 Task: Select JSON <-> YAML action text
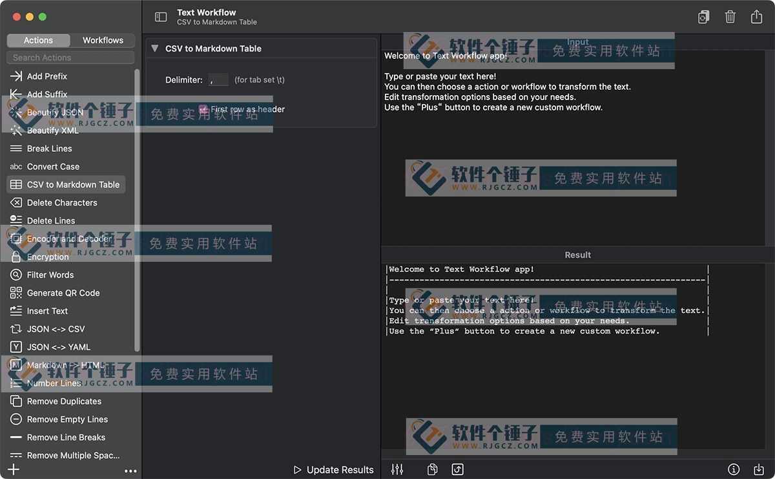(x=59, y=348)
